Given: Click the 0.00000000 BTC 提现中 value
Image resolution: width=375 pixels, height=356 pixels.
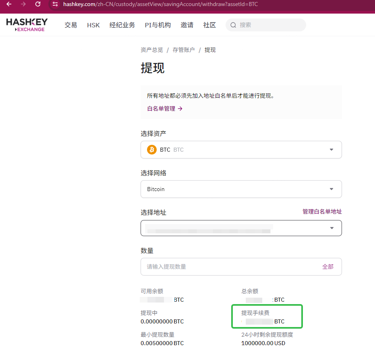Looking at the screenshot, I should coord(162,322).
